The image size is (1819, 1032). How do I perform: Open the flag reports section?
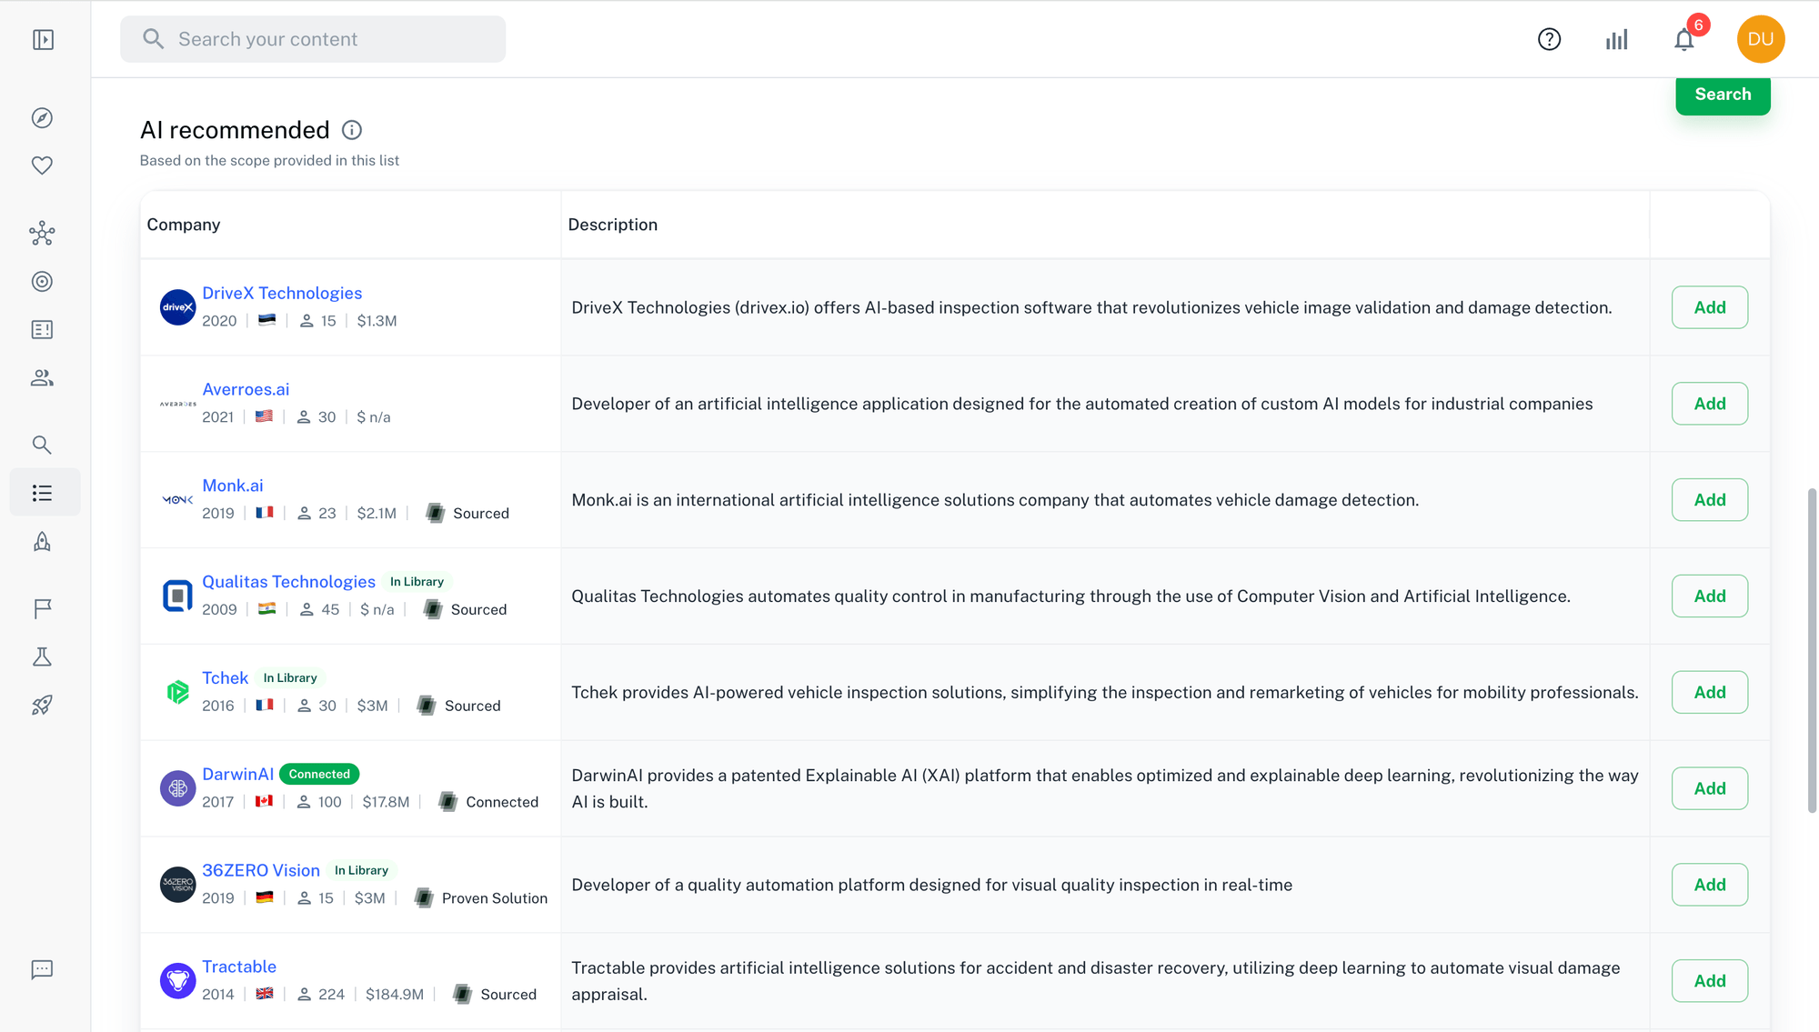pos(43,608)
